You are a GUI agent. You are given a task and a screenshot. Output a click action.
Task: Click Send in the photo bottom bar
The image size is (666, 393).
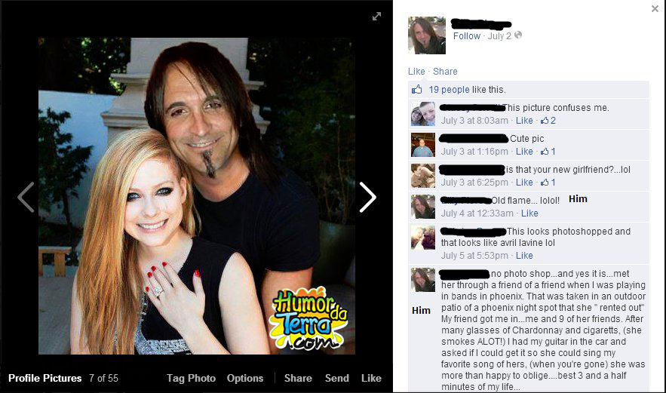click(337, 378)
